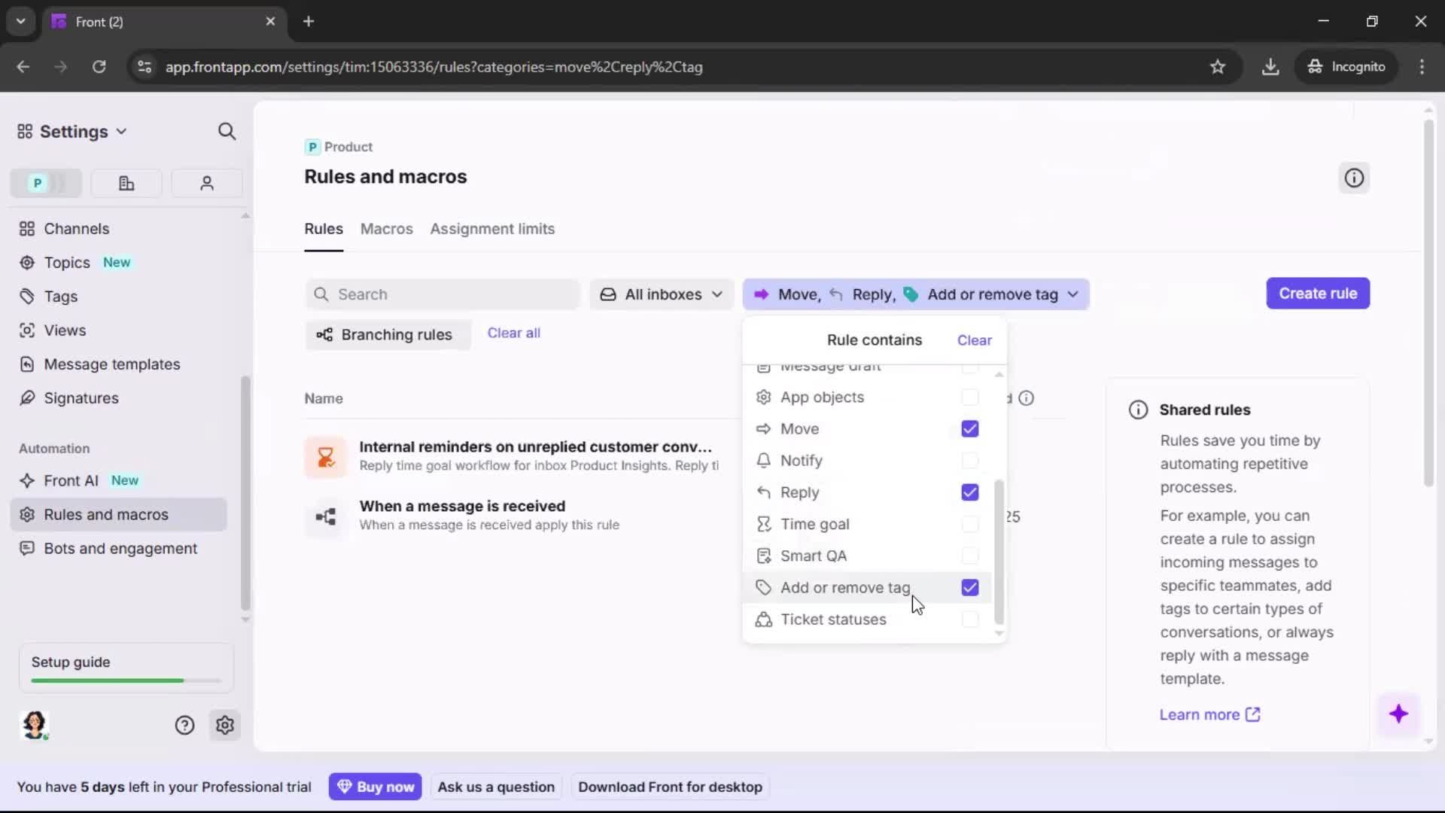Open the Assignment limits tab

pyautogui.click(x=492, y=230)
